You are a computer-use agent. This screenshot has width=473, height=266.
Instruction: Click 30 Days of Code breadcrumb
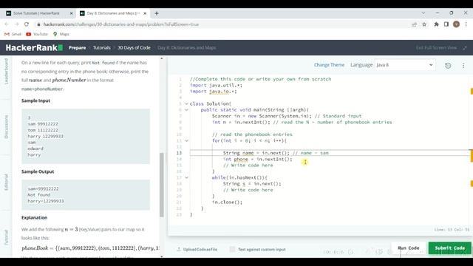(134, 47)
